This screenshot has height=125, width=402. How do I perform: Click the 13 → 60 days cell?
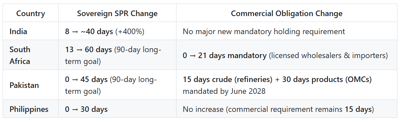pyautogui.click(x=117, y=55)
